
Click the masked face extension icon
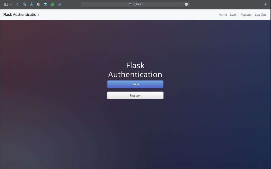(x=46, y=4)
